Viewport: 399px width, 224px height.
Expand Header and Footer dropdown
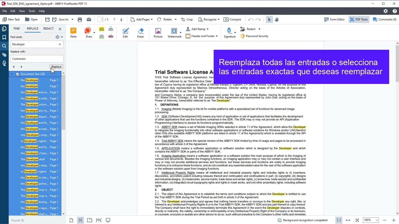coord(217,36)
